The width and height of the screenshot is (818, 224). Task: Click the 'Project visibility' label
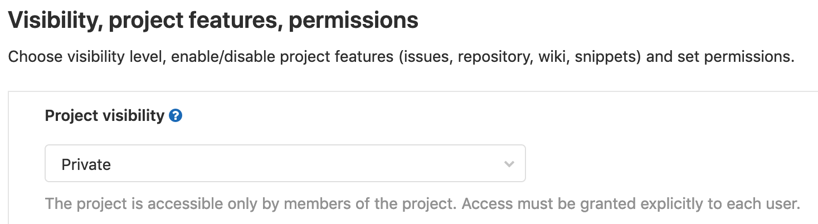(x=104, y=116)
